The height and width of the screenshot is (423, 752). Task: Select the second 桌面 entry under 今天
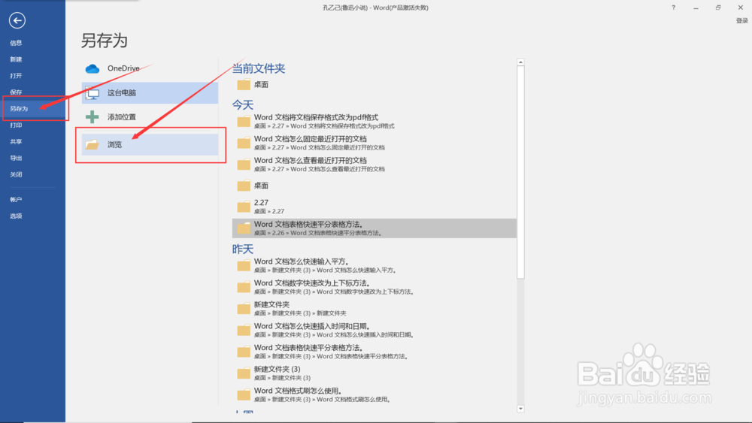pos(374,186)
